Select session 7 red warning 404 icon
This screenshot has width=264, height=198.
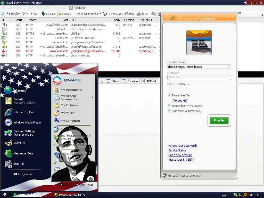3,51
